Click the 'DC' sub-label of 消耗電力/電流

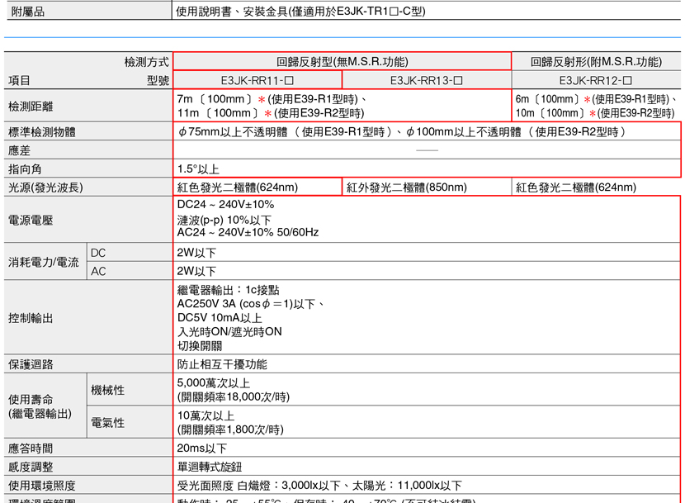tap(98, 253)
